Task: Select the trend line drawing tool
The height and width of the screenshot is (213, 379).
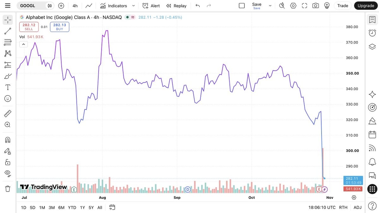Action: point(8,31)
